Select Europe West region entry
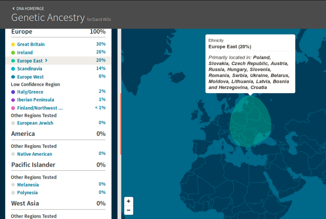326x219 pixels. tap(30, 77)
